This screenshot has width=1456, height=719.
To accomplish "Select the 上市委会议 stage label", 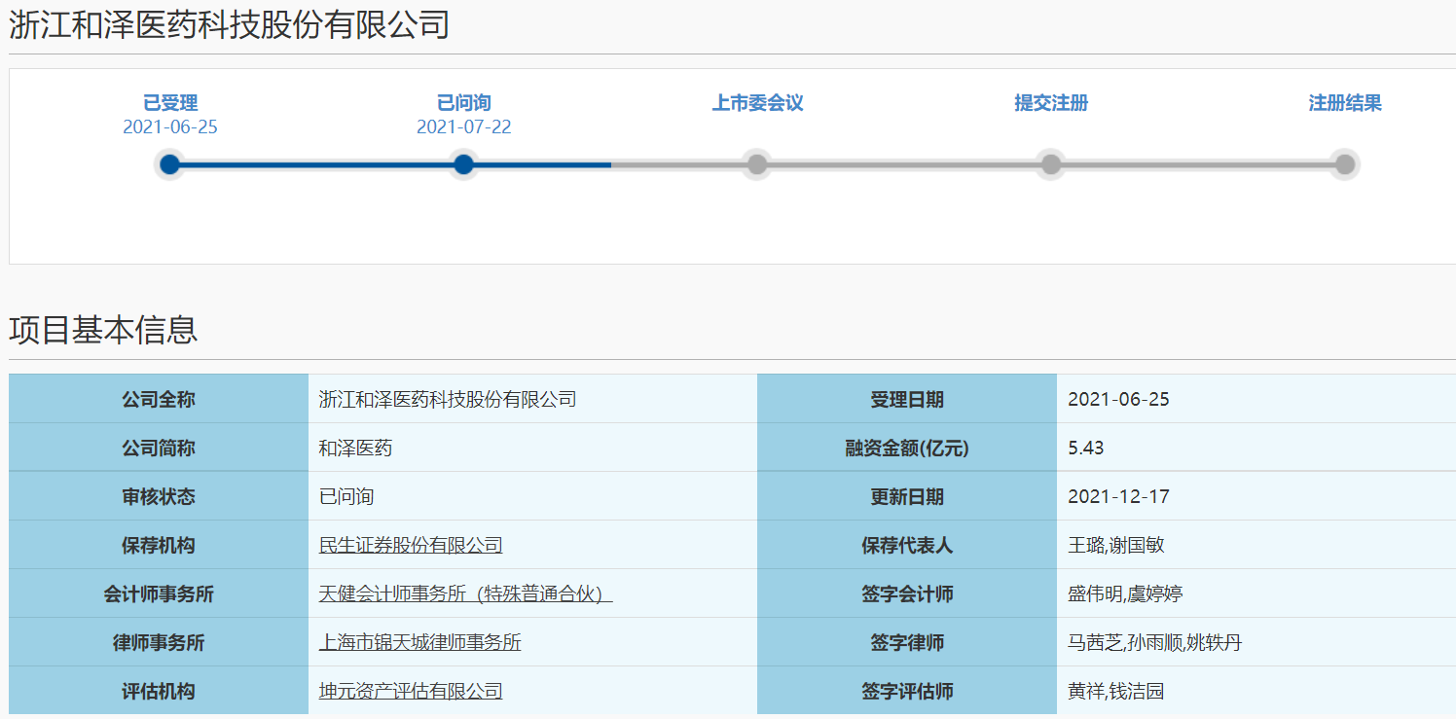I will 758,103.
